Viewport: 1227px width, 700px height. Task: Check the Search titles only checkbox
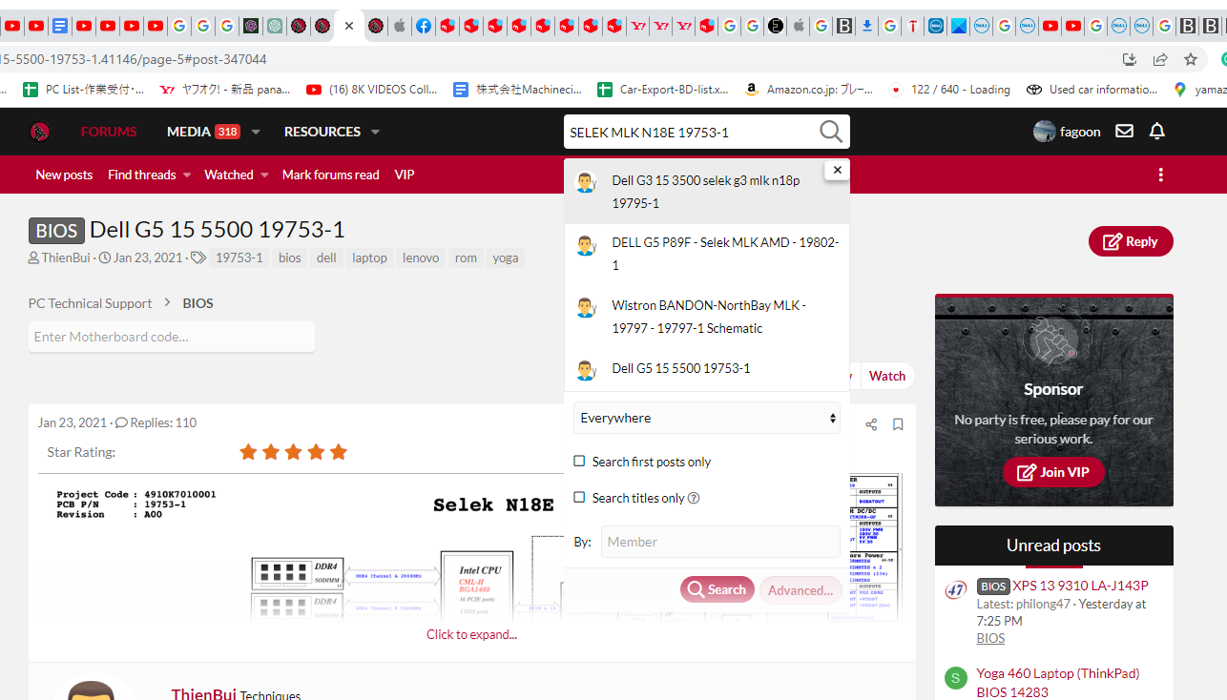579,497
